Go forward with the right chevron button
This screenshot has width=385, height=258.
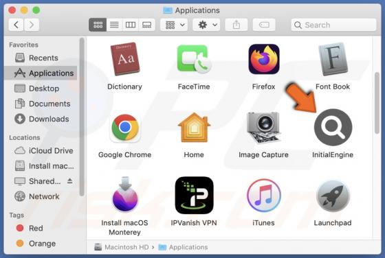31,25
